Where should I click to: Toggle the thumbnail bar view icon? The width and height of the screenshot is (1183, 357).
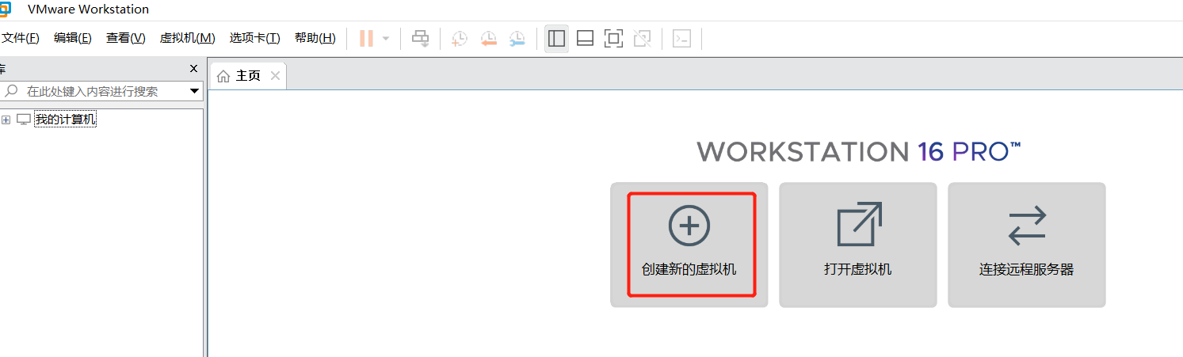tap(585, 38)
